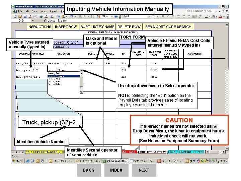Click the BACK navigation button

89,170
